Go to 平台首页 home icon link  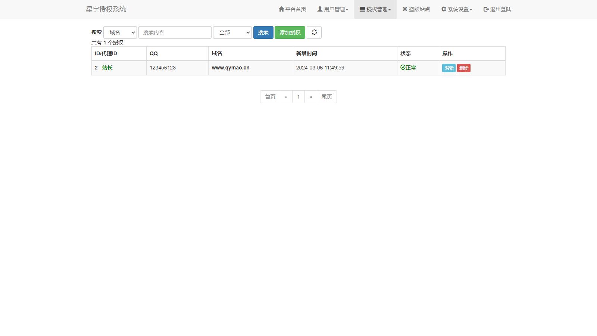(292, 9)
